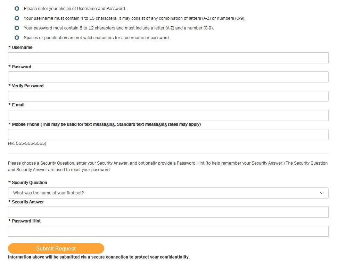Image resolution: width=338 pixels, height=263 pixels.
Task: Click the "(ex. 555-555-5555)" example text
Action: pyautogui.click(x=27, y=143)
